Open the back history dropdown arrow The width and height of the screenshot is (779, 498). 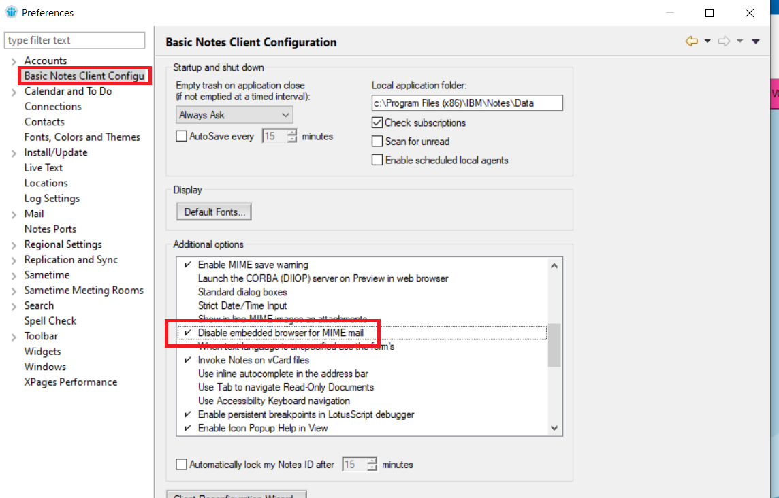coord(708,41)
